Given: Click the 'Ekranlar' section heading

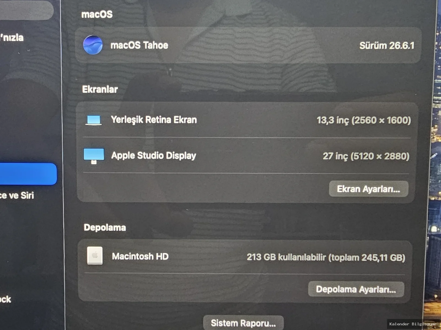Looking at the screenshot, I should pyautogui.click(x=100, y=89).
